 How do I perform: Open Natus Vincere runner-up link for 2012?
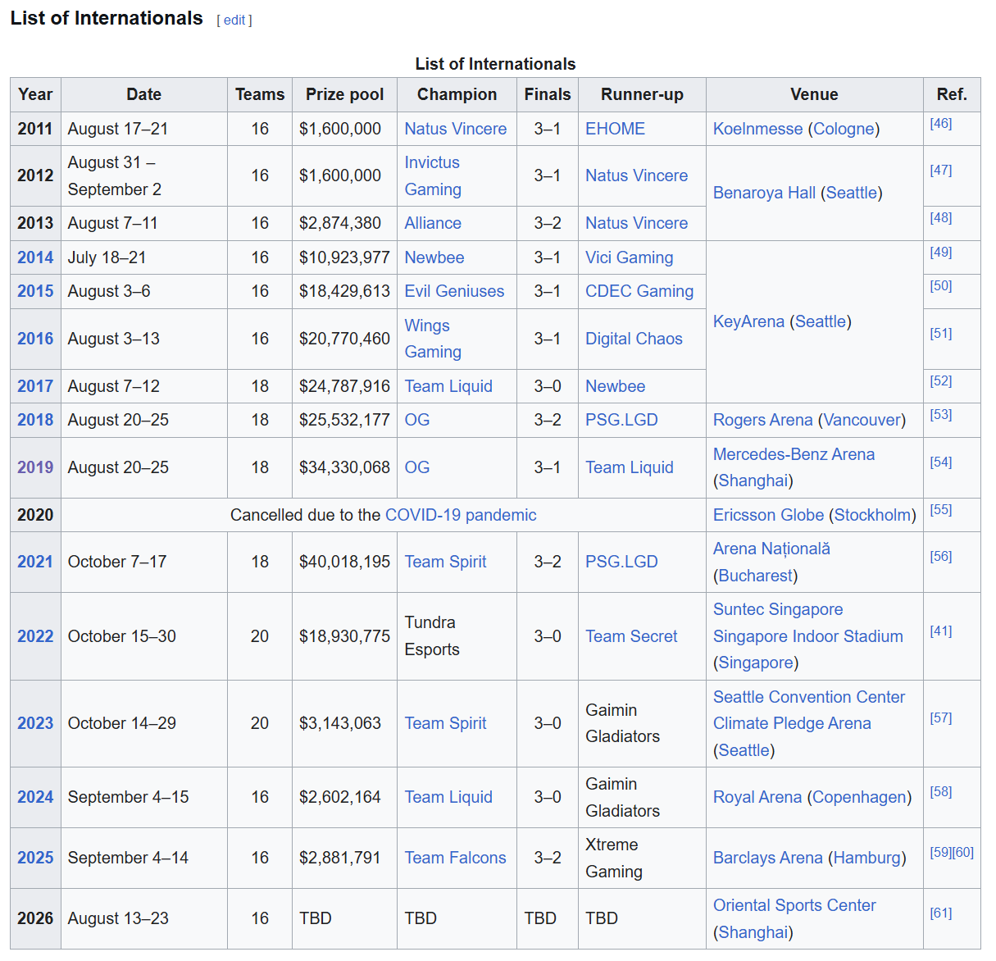pyautogui.click(x=636, y=175)
